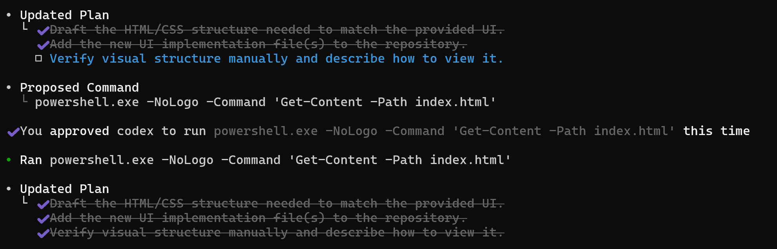This screenshot has width=777, height=249.
Task: Click the "this time" text in the approval line
Action: [x=716, y=131]
